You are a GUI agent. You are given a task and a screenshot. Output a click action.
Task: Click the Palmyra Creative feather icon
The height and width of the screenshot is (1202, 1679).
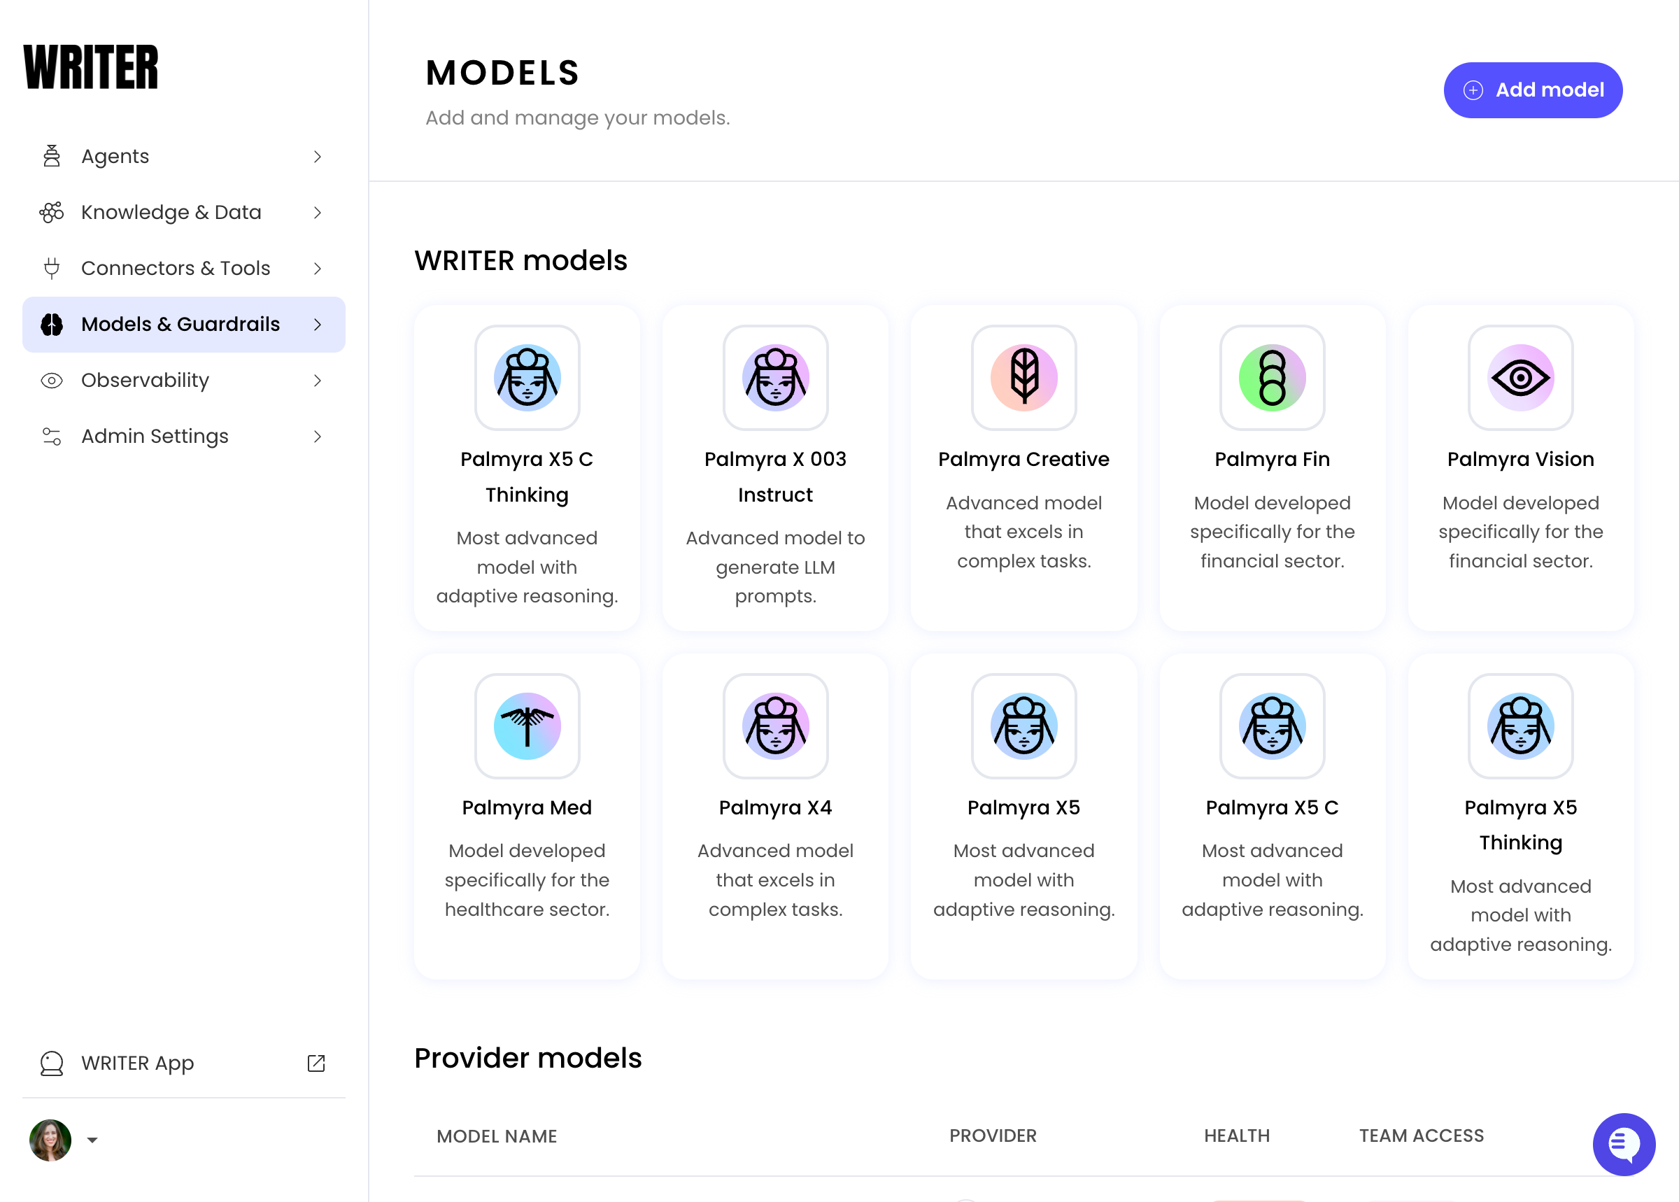tap(1023, 378)
